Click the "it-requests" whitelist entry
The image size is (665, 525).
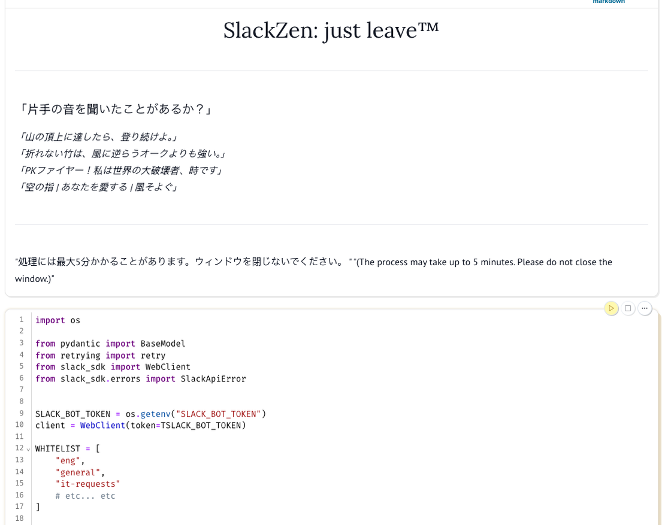(x=88, y=484)
